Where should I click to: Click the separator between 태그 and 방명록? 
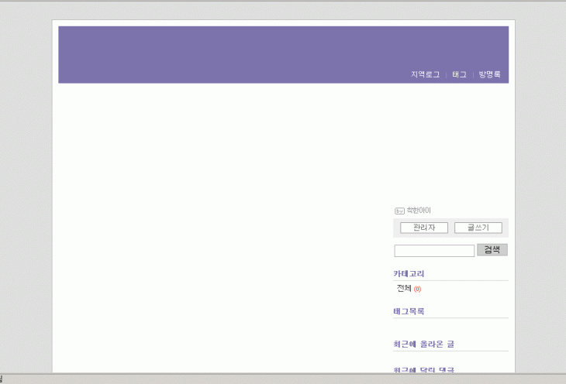pos(472,74)
